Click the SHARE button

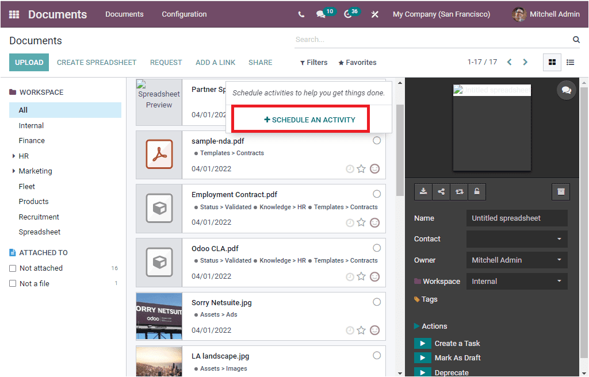tap(261, 62)
